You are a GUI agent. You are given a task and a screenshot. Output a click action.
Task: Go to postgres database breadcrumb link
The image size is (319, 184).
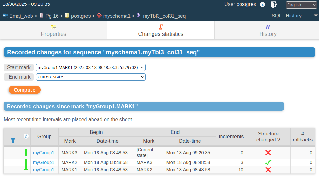pyautogui.click(x=81, y=16)
